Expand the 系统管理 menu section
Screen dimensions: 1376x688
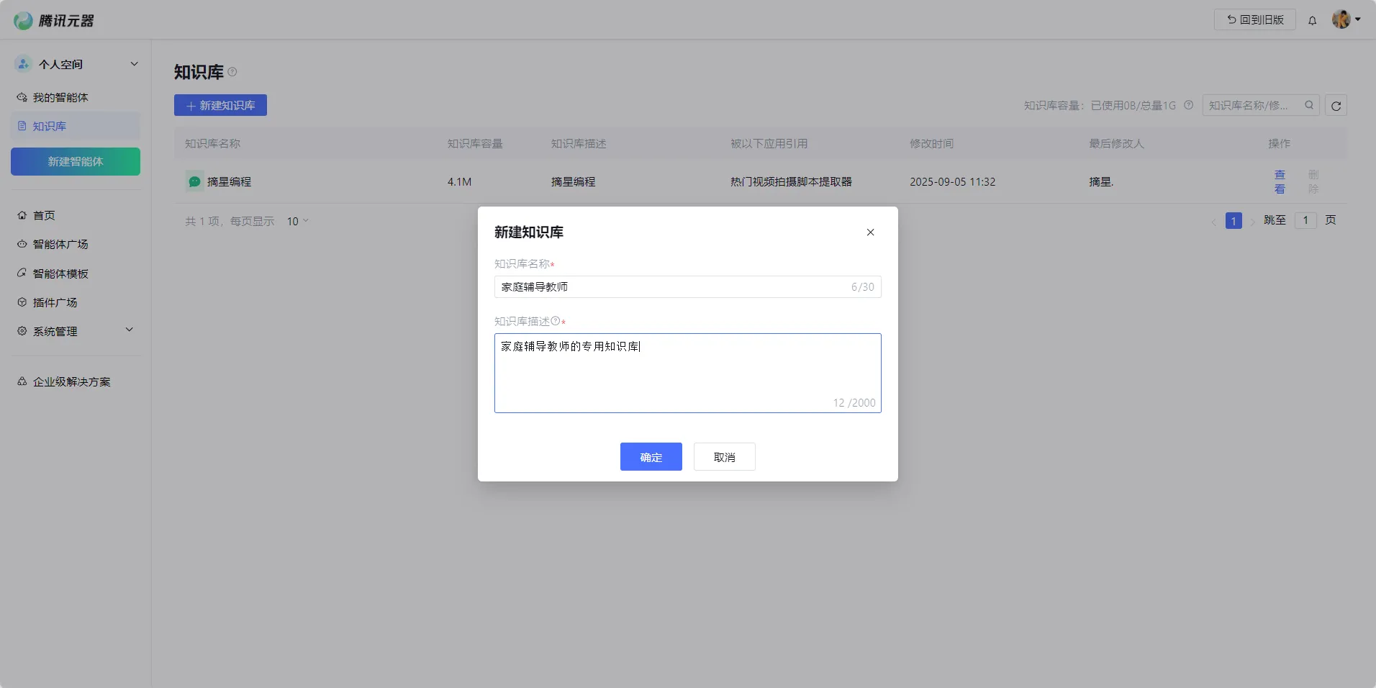130,330
